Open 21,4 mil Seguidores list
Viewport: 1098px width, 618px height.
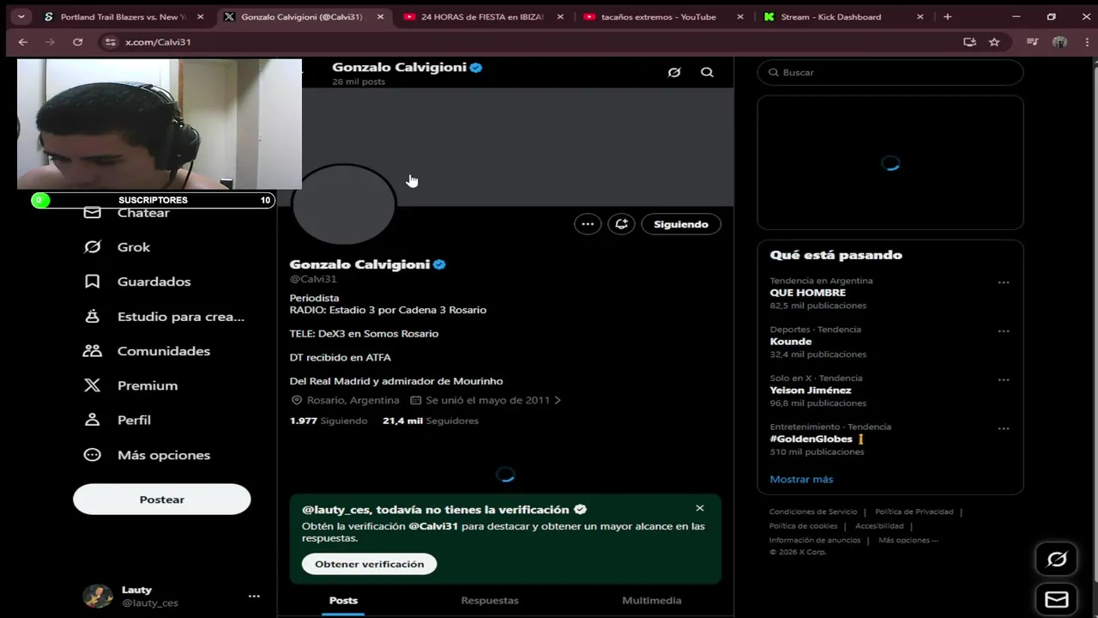tap(431, 421)
